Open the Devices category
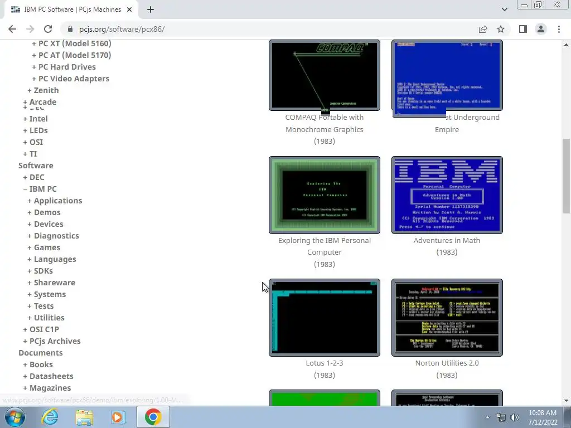 [49, 224]
